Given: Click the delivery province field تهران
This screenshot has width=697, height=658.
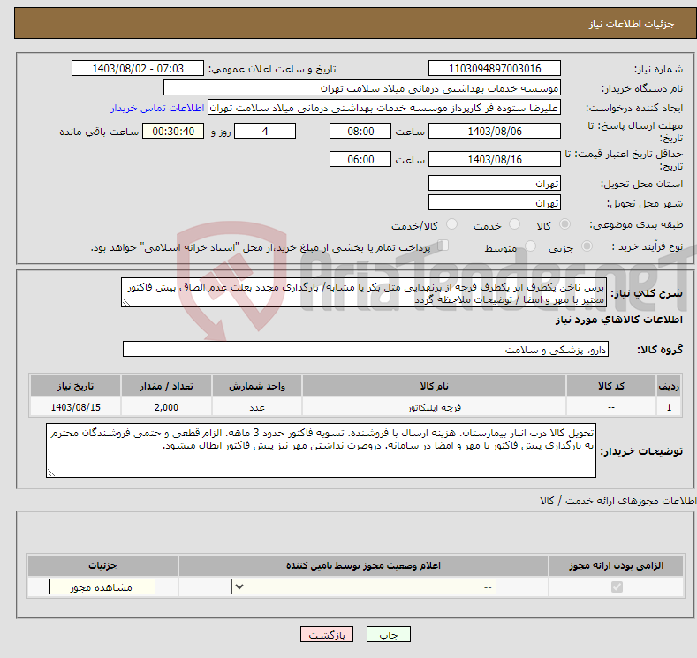Looking at the screenshot, I should 495,183.
